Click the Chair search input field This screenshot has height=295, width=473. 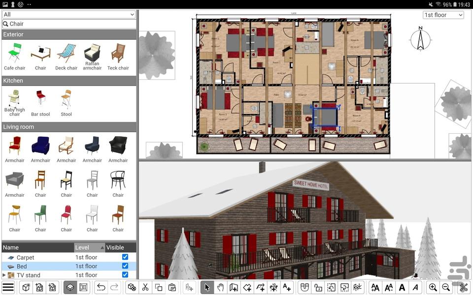[69, 24]
